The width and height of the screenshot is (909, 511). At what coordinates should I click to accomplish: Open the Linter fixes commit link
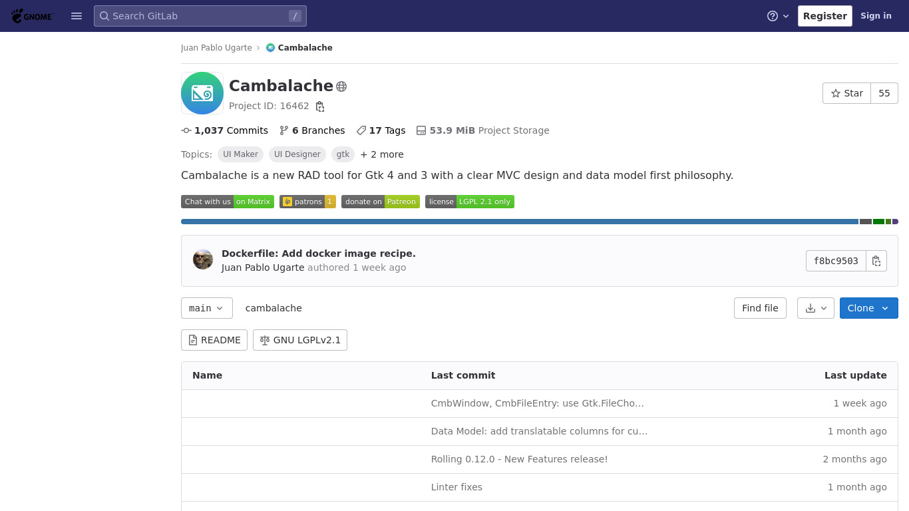click(456, 487)
